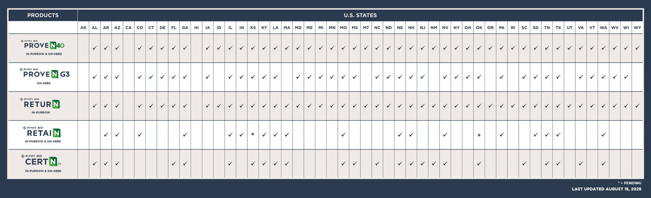Click the RETAIN checkmark under PA

click(502, 135)
